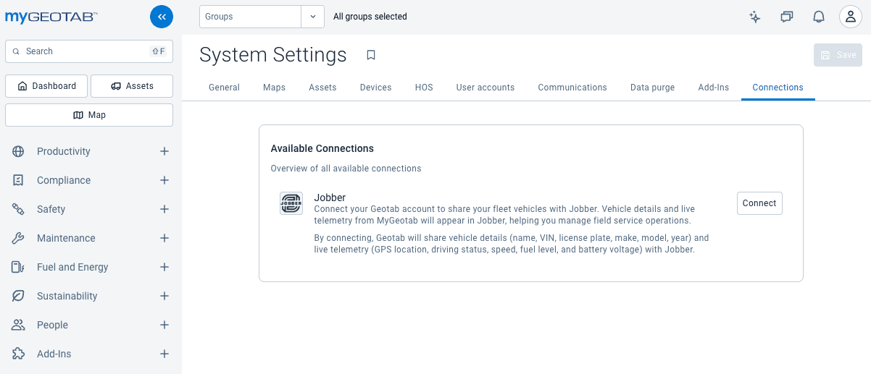Switch to the User accounts tab
Image resolution: width=871 pixels, height=374 pixels.
click(485, 88)
